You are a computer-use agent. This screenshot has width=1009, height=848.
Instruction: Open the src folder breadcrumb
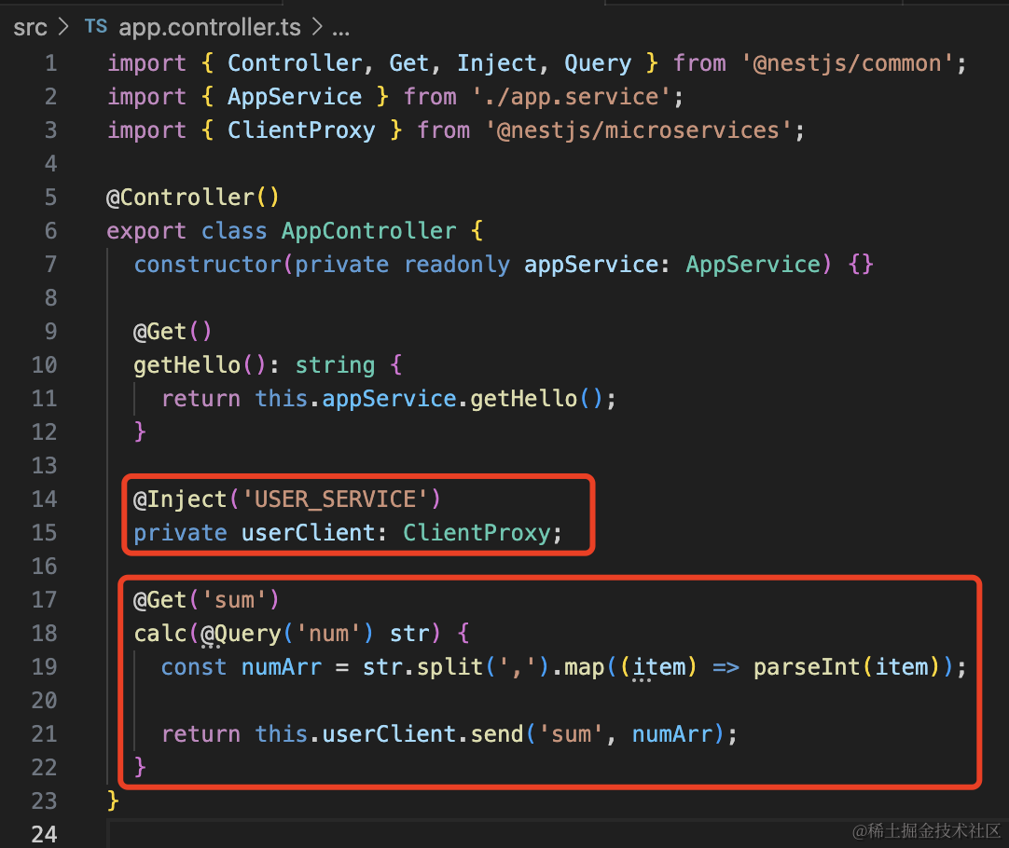tap(30, 27)
